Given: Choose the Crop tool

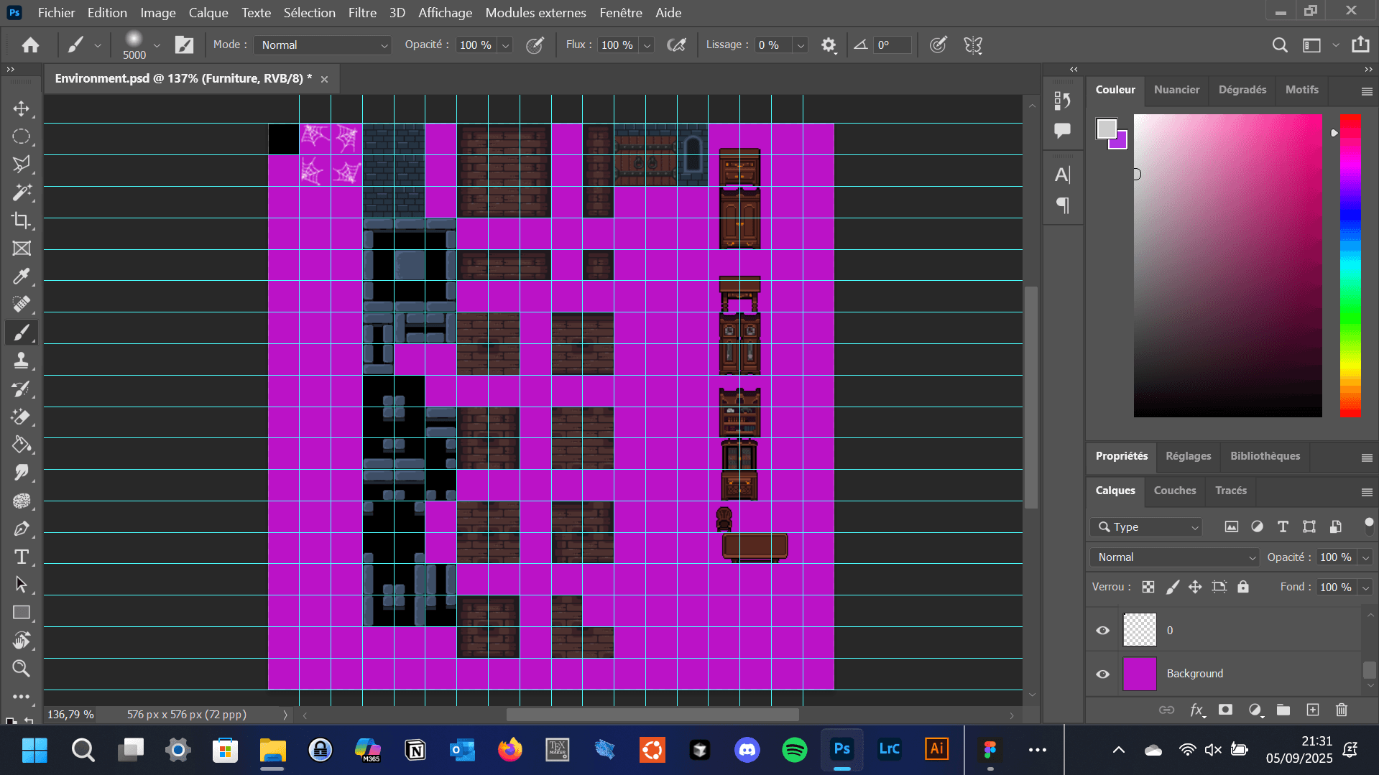Looking at the screenshot, I should [22, 221].
